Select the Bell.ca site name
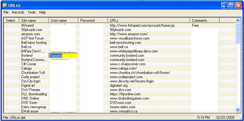This screenshot has width=244, height=121. pos(26,47)
